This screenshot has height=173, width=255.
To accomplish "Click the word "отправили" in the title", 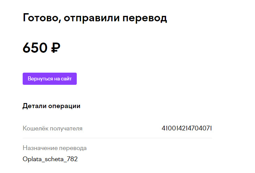I will [92, 18].
